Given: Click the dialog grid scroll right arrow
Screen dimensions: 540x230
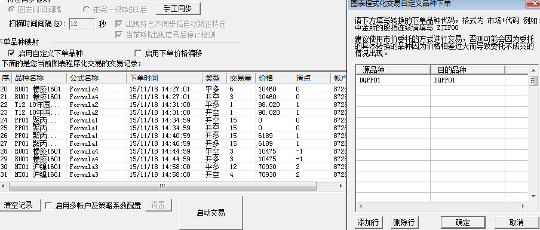Looking at the screenshot, I should point(523,207).
